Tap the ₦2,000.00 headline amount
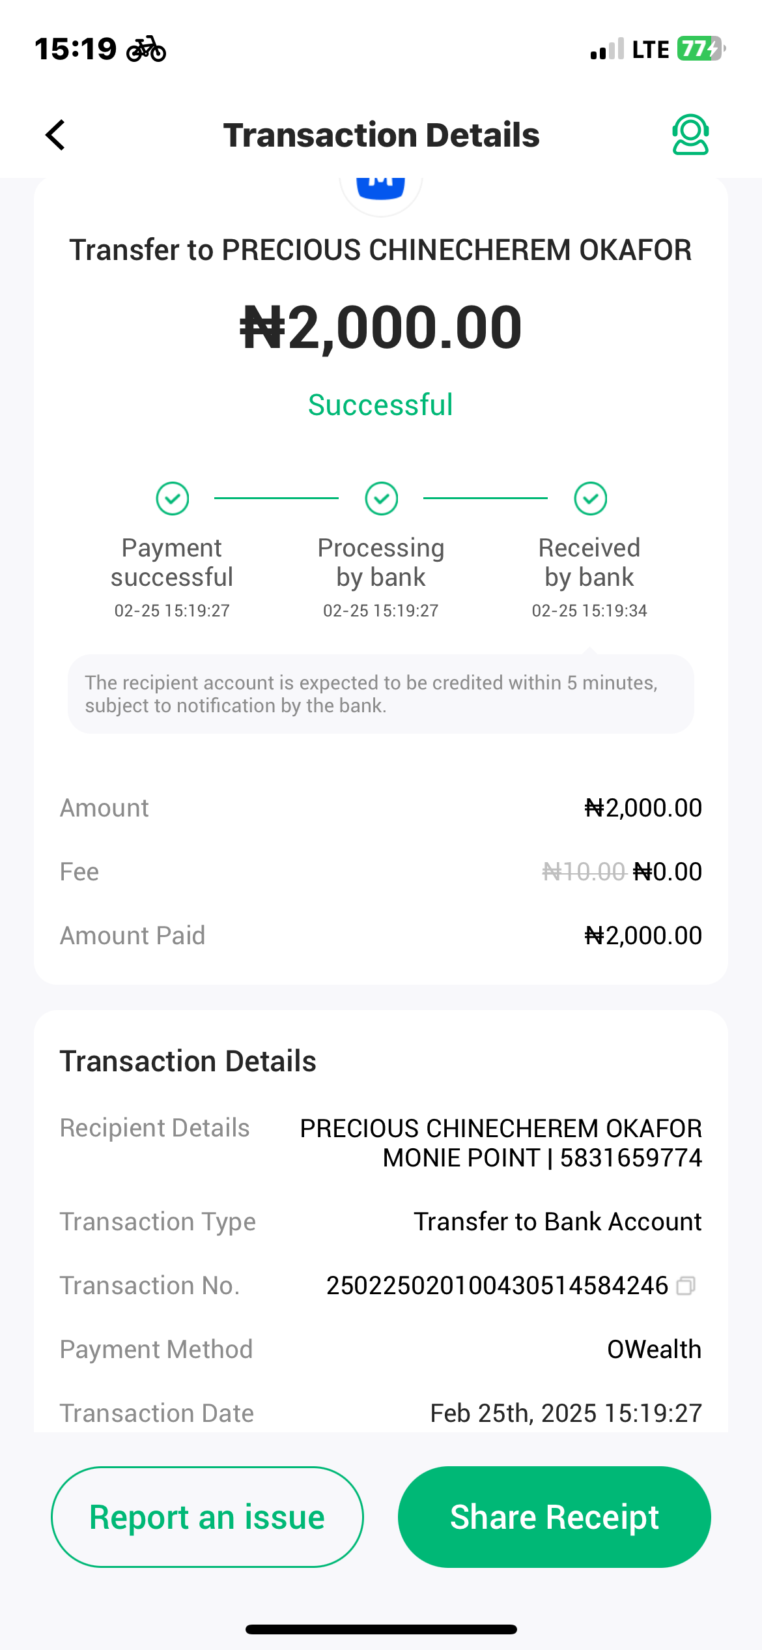Screen dimensions: 762x1650 381,327
